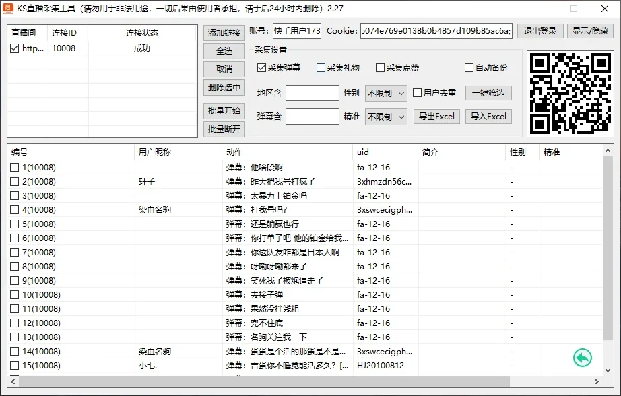Enable the 采集礼物 checkbox
Screen dimensions: 621x396
[x=321, y=68]
